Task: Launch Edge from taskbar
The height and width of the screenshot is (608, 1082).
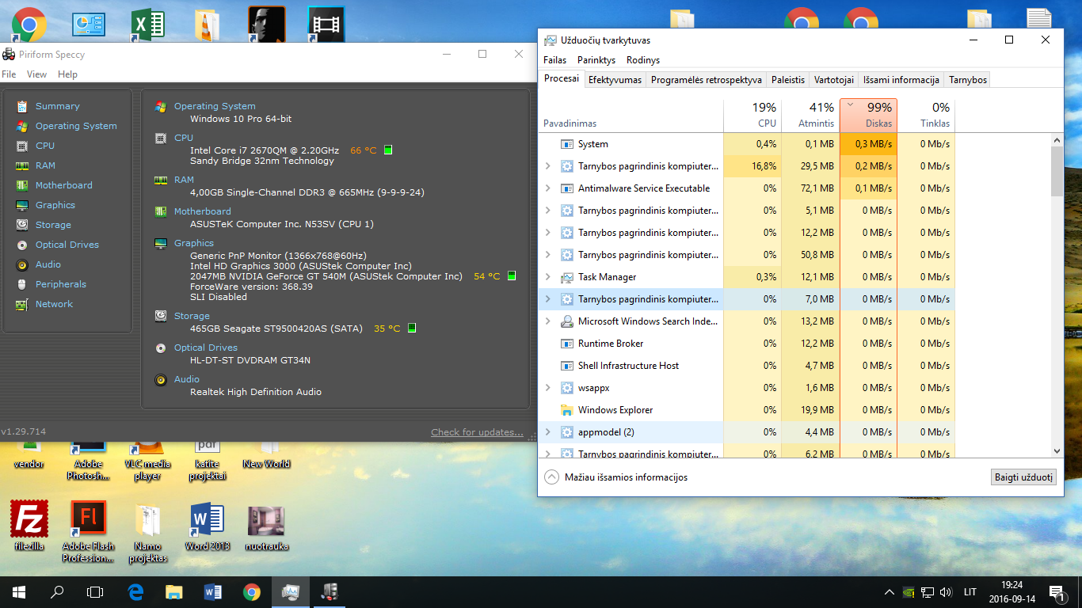Action: [x=135, y=591]
